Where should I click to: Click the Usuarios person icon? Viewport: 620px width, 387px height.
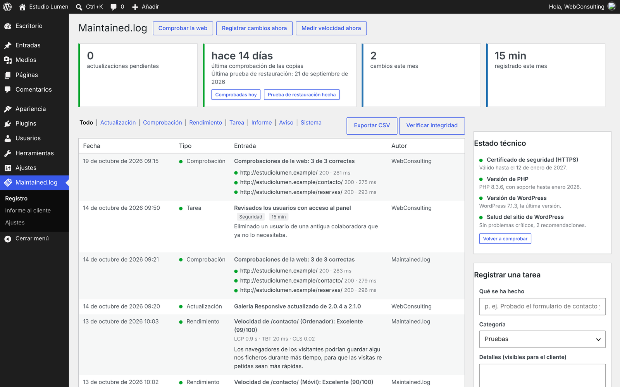tap(8, 138)
